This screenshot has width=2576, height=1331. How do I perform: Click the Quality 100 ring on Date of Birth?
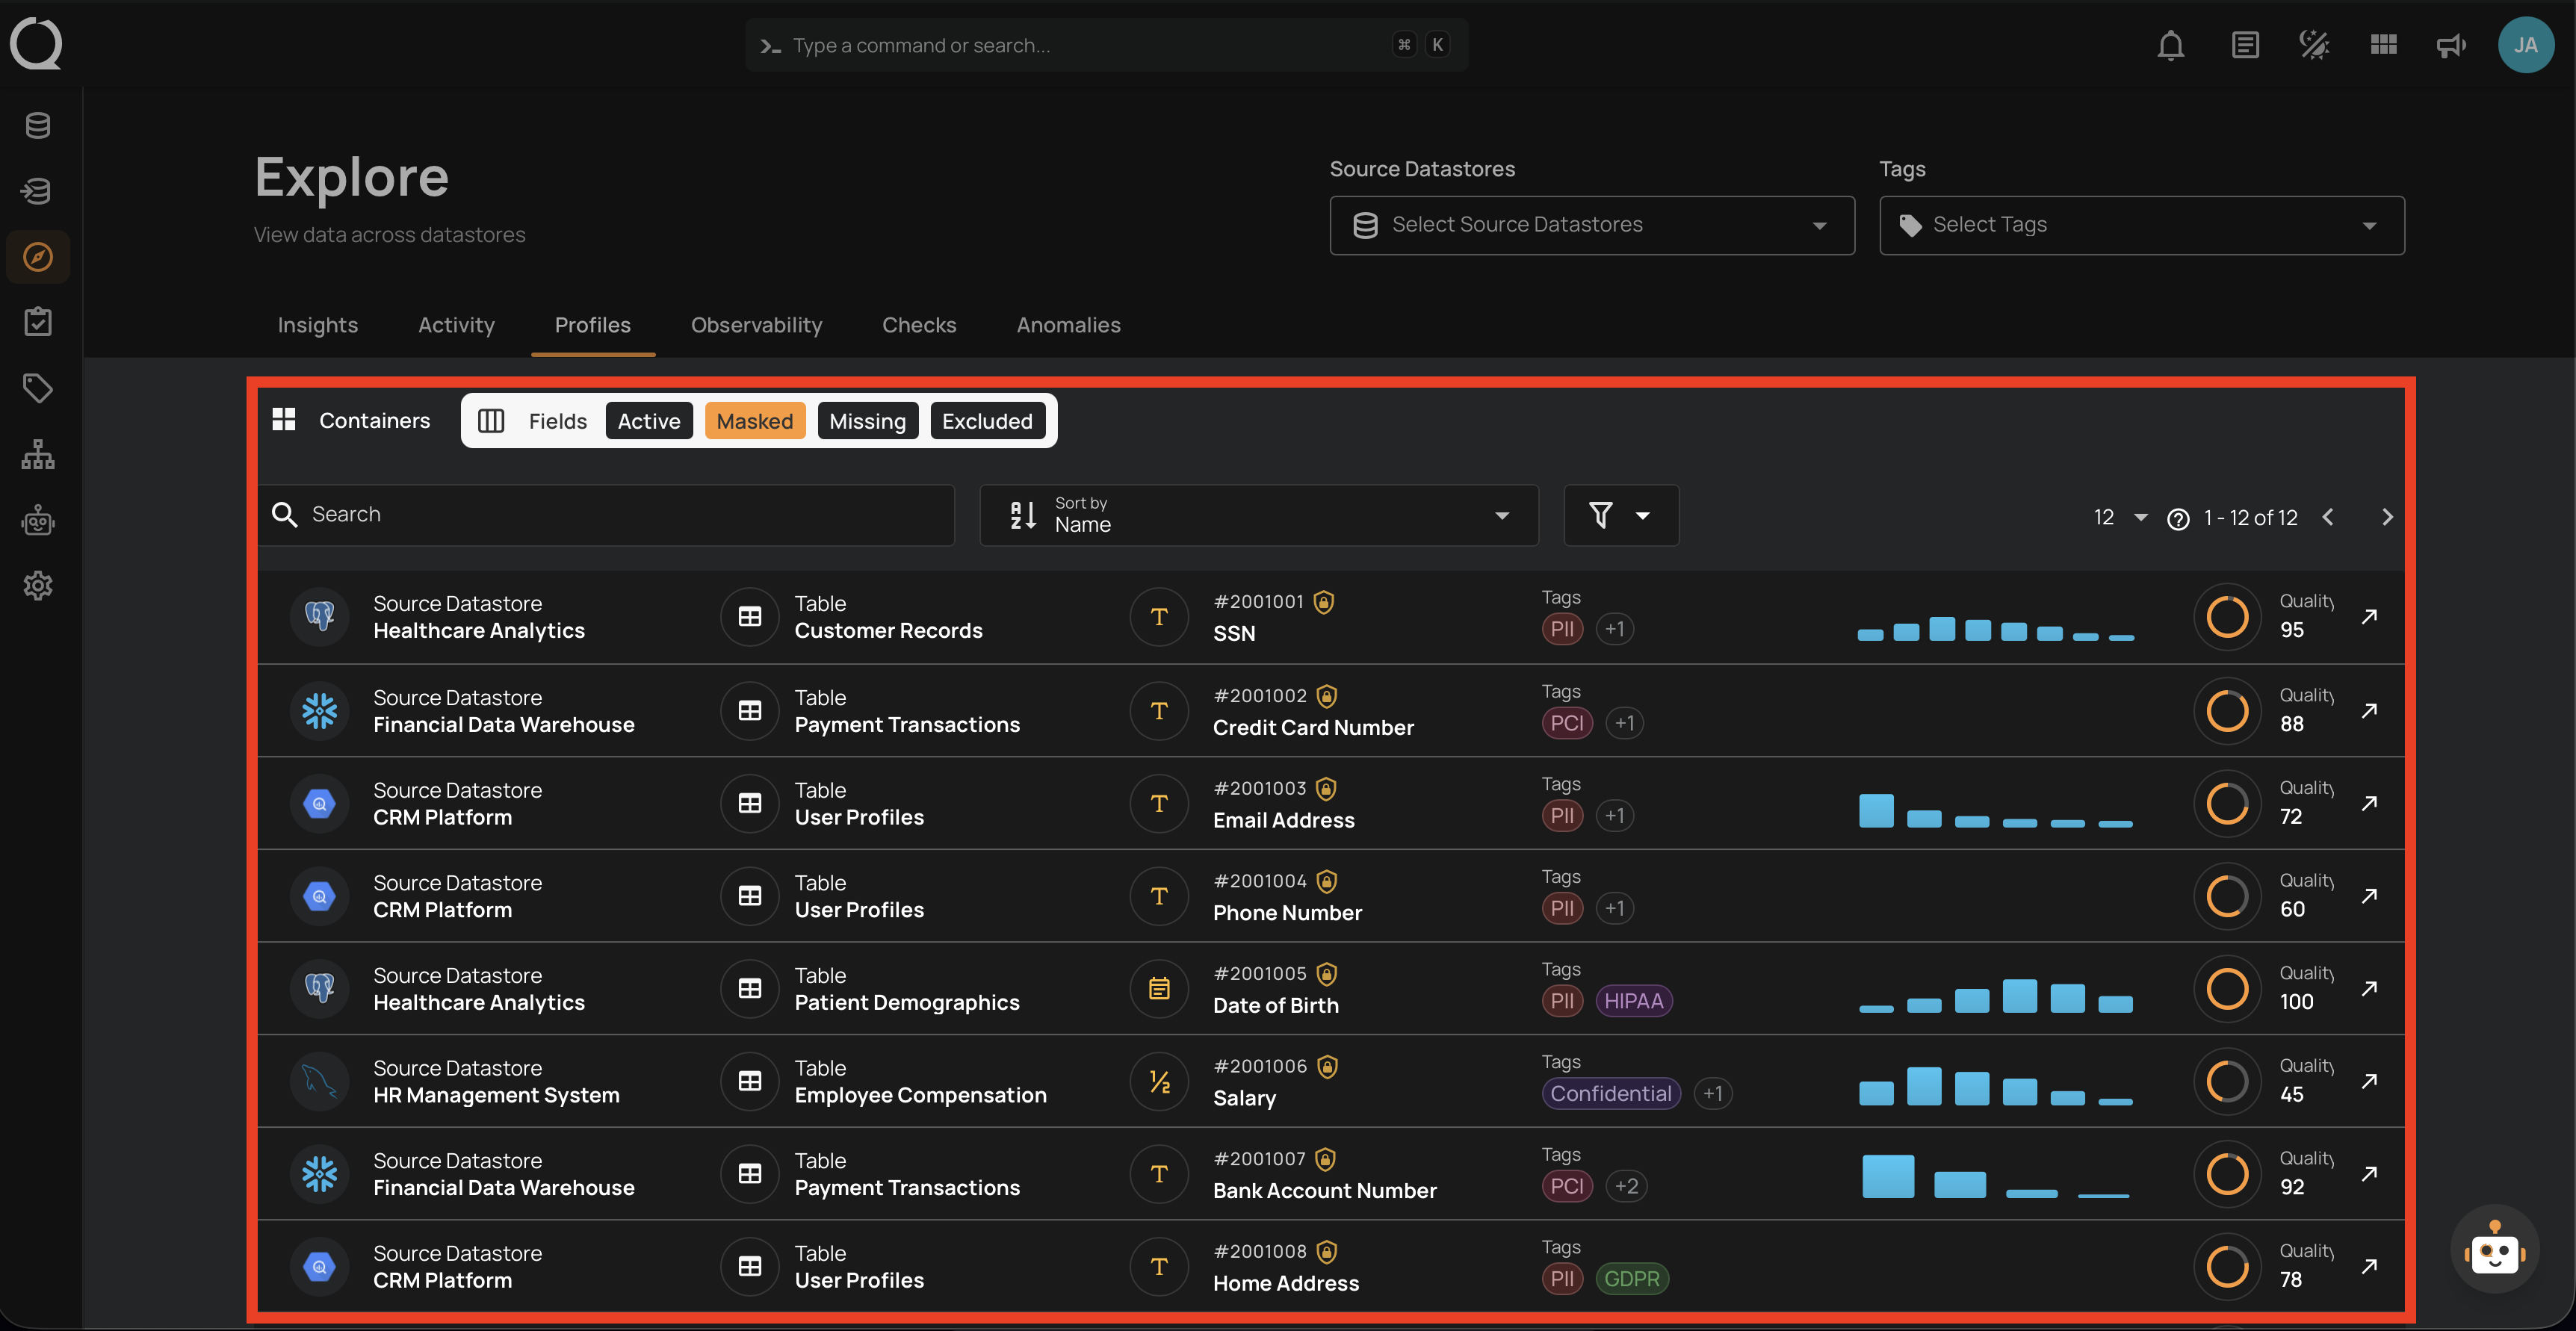2227,989
